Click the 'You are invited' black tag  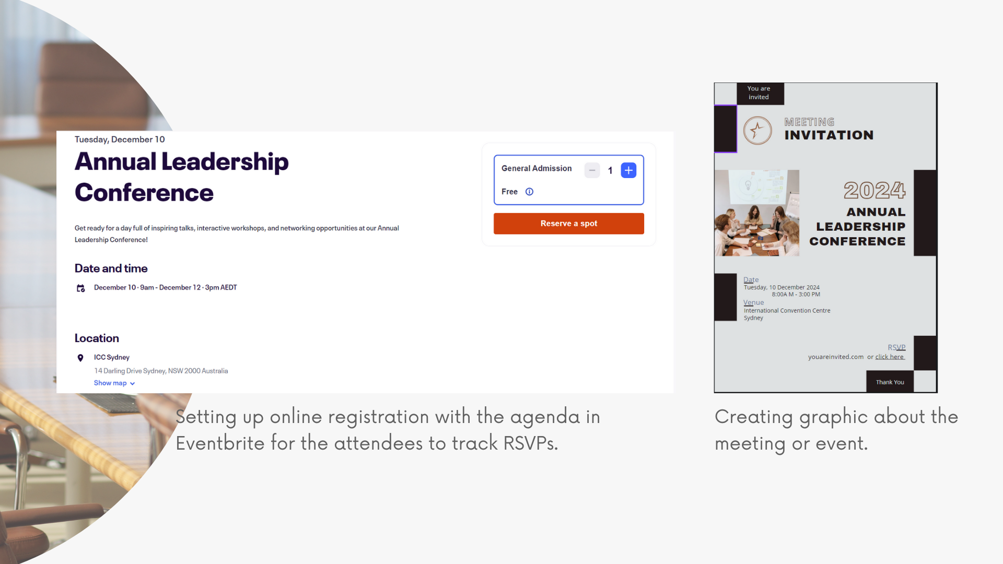759,93
